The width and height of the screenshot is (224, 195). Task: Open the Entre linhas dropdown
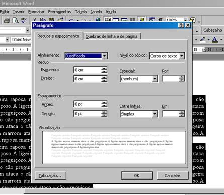[155, 114]
